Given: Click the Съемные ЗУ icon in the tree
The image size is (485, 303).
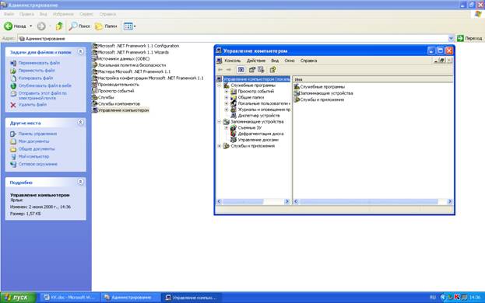Looking at the screenshot, I should click(x=234, y=127).
